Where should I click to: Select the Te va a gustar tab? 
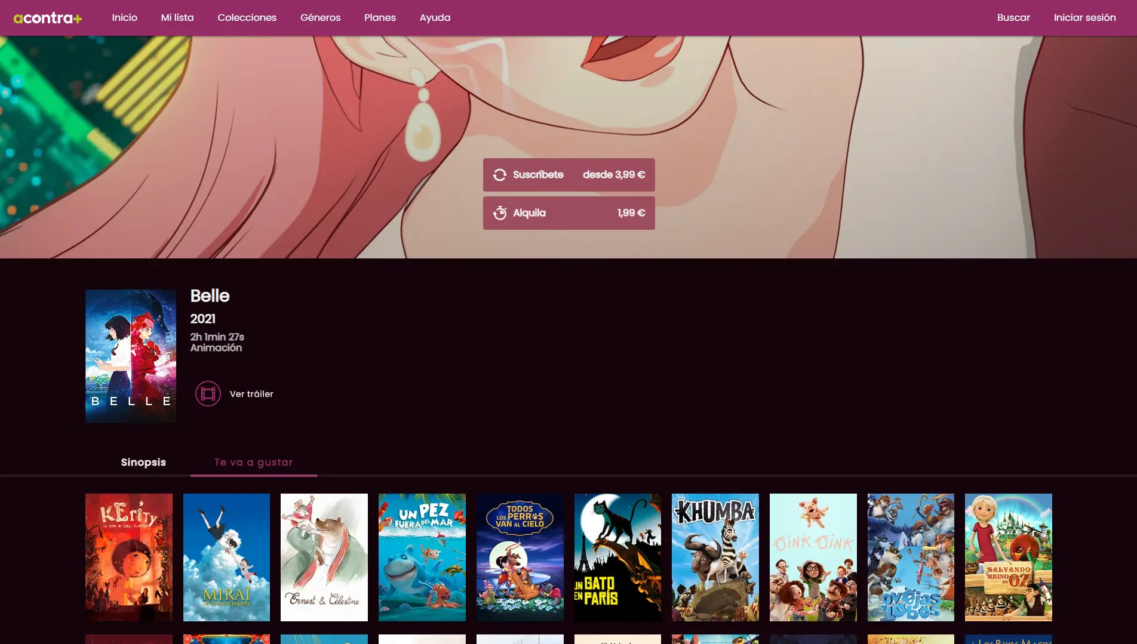tap(254, 463)
